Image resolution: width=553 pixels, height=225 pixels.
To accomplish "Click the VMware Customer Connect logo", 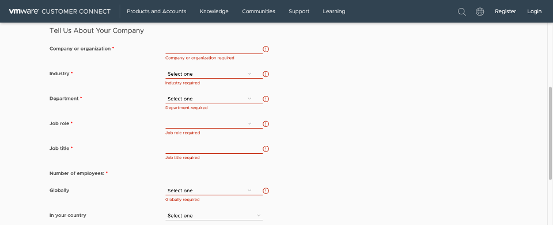I will pyautogui.click(x=60, y=11).
